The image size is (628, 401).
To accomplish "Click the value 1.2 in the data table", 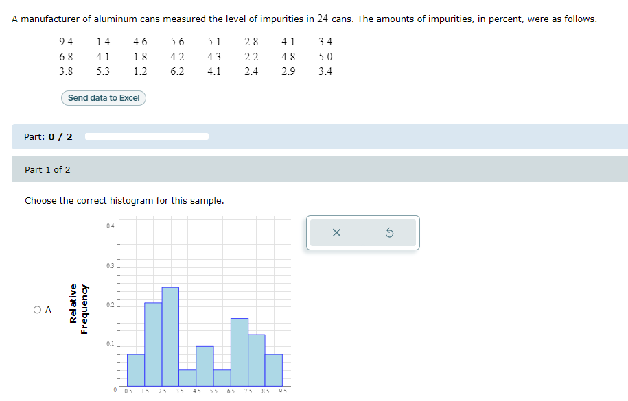I will (141, 71).
